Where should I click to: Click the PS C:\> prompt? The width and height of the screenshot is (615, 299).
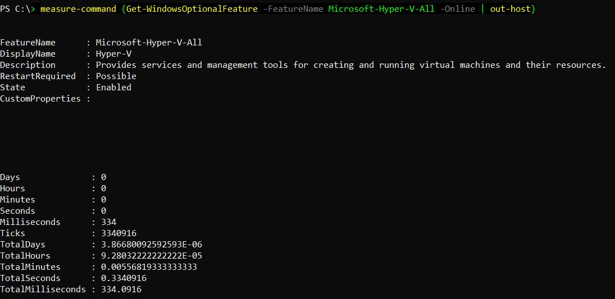pyautogui.click(x=18, y=9)
